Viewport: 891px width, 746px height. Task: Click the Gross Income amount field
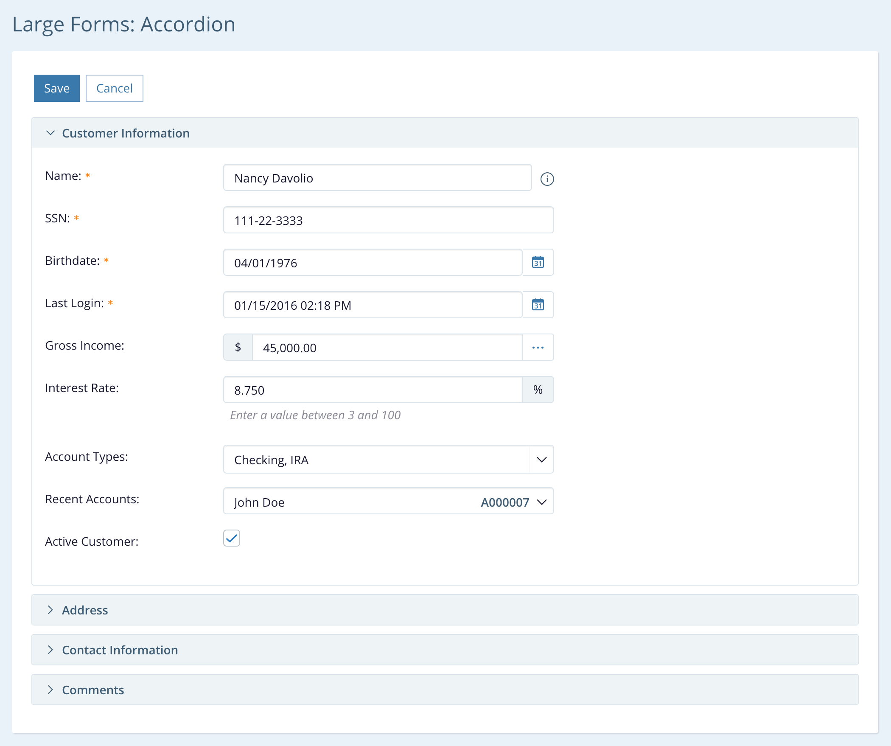(x=386, y=348)
